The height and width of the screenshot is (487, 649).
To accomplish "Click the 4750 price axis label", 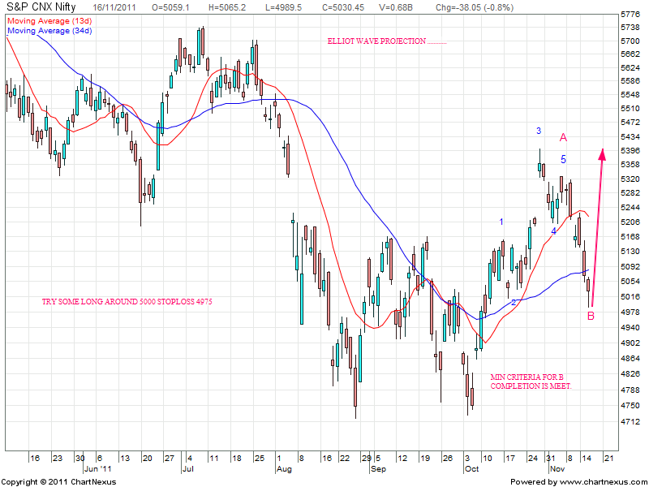I will [x=630, y=405].
